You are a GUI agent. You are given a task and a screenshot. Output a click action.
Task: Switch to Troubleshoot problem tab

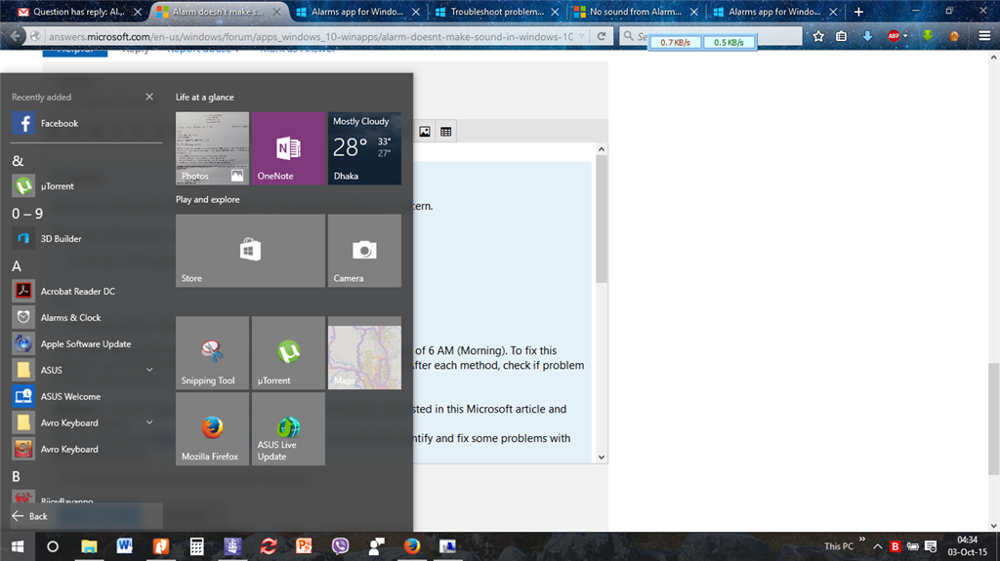pos(497,12)
